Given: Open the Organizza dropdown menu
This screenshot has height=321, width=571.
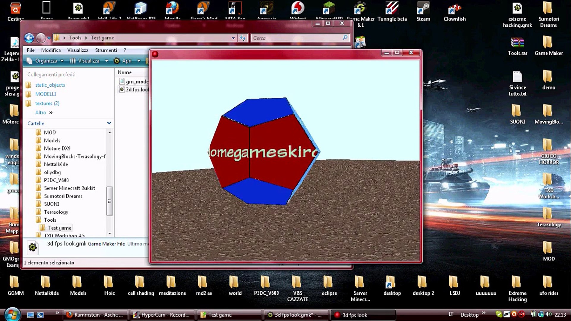Looking at the screenshot, I should pyautogui.click(x=46, y=61).
